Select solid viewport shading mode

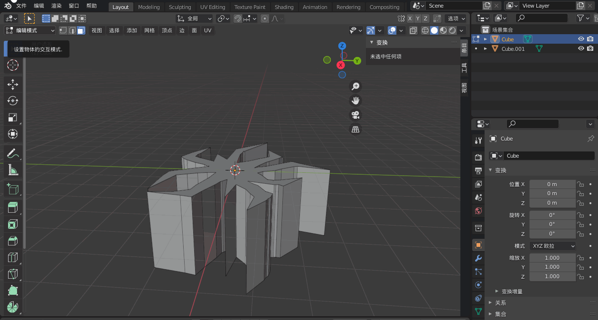pyautogui.click(x=434, y=30)
